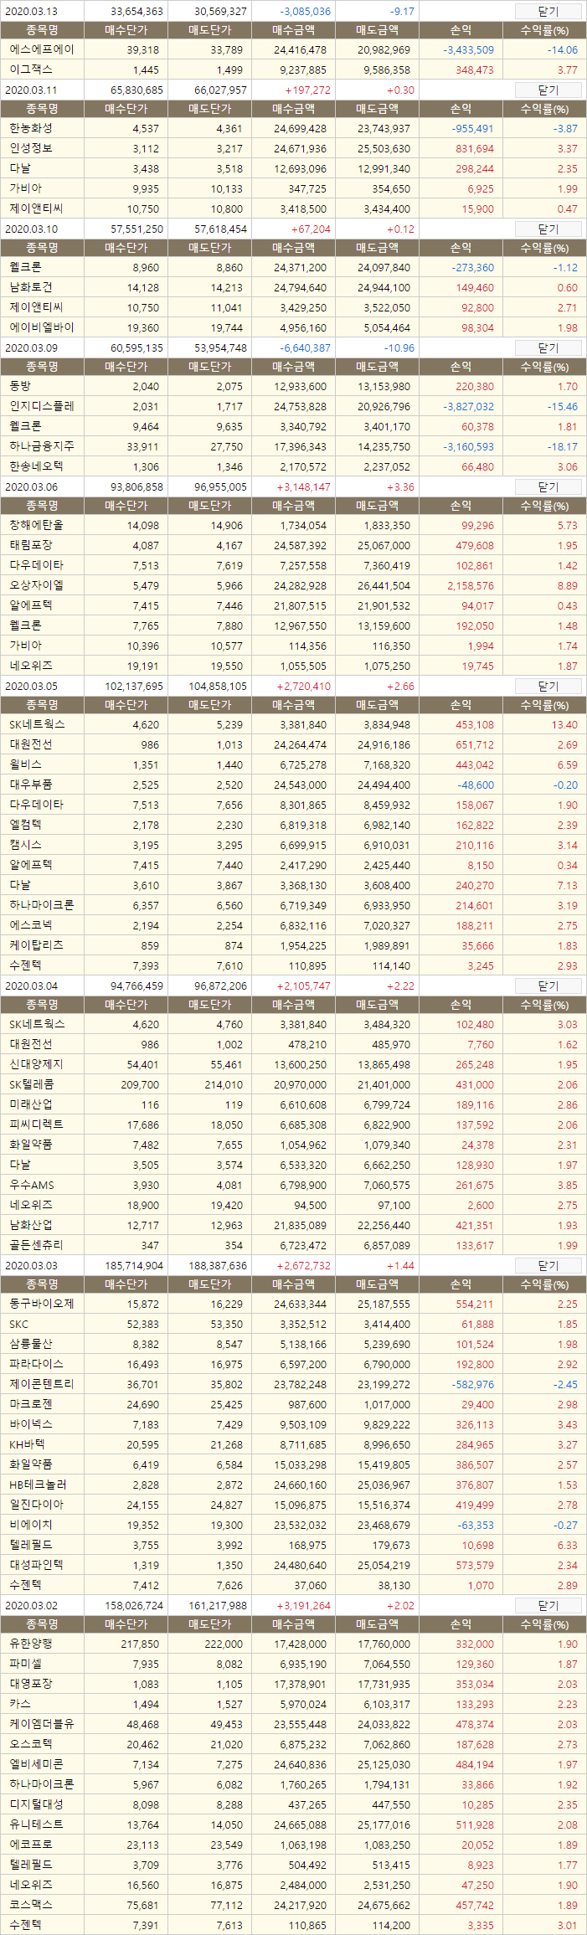Click stock name 창해에탄올
Viewport: 587px width, 1935px height.
(x=36, y=525)
